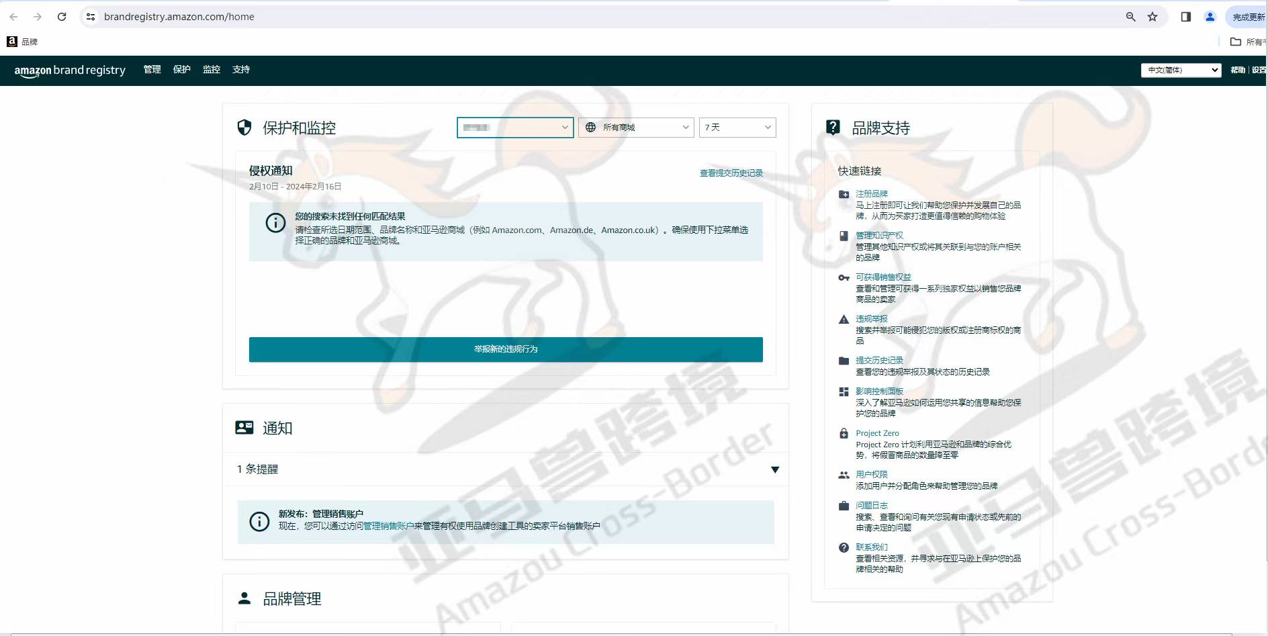The image size is (1268, 636).
Task: Click the shield icon beside 保护和监控
Action: (x=244, y=128)
